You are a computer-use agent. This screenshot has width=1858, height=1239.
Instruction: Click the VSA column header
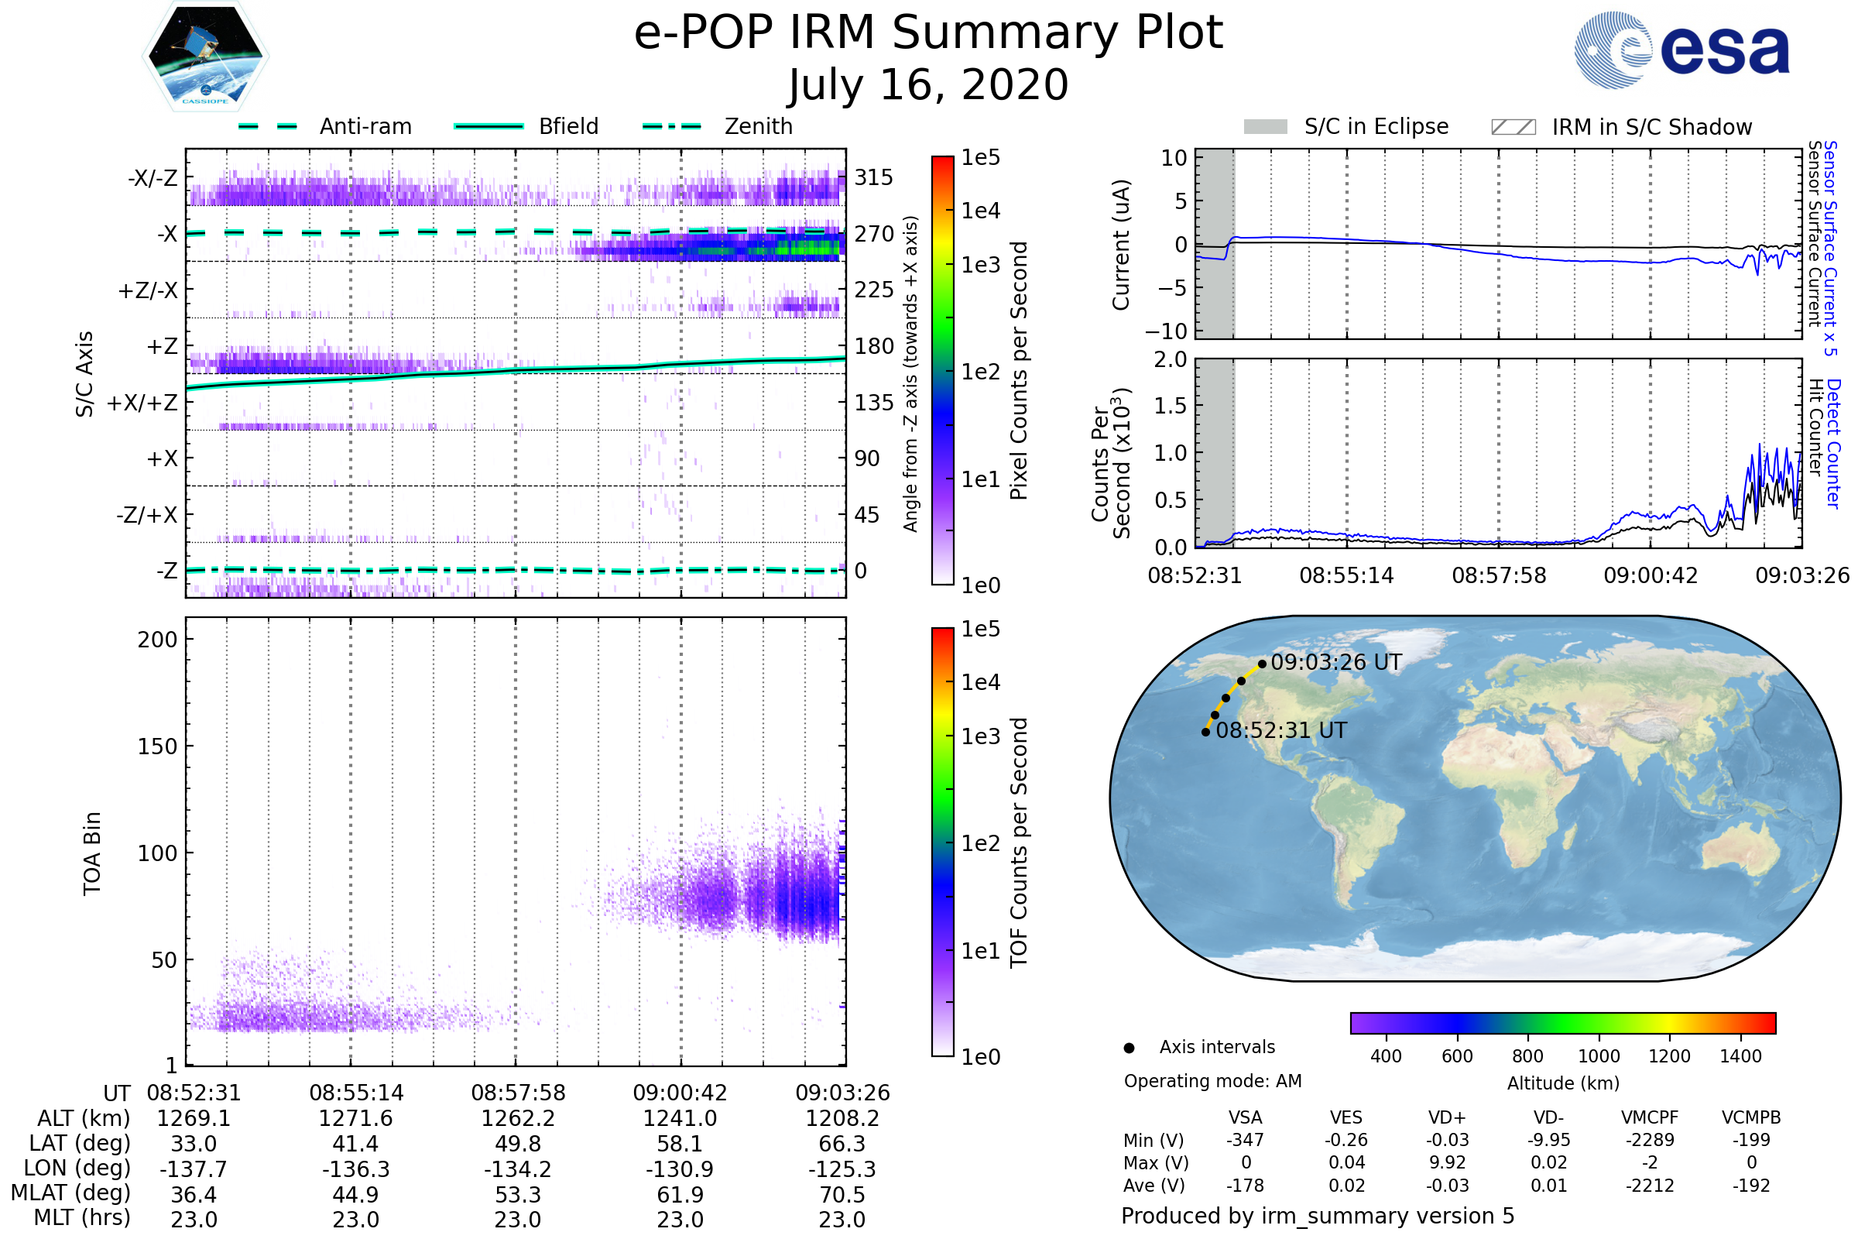(x=1245, y=1117)
